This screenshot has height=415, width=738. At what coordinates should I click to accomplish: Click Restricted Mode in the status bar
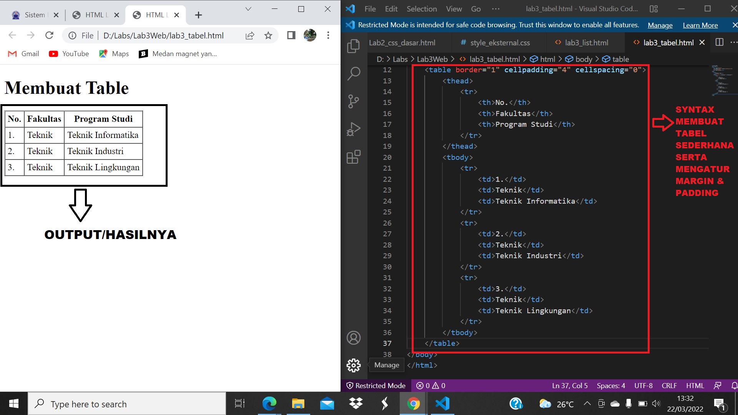[376, 385]
